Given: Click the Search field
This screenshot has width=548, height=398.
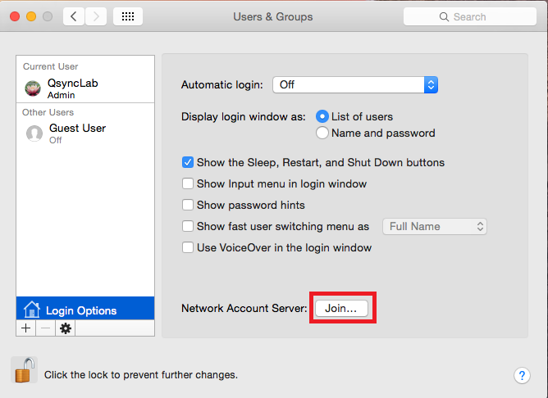Looking at the screenshot, I should 470,16.
